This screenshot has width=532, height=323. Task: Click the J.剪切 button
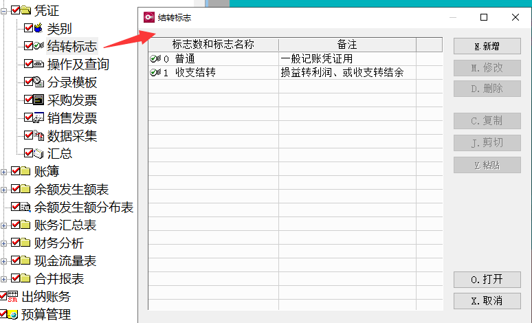[487, 143]
